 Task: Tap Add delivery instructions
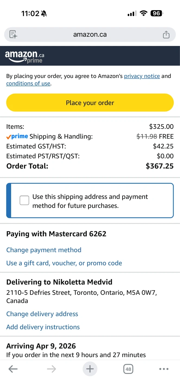click(43, 327)
